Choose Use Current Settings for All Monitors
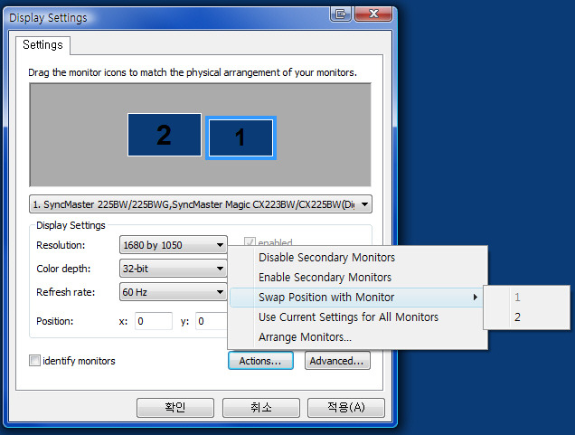The height and width of the screenshot is (435, 575). [357, 317]
